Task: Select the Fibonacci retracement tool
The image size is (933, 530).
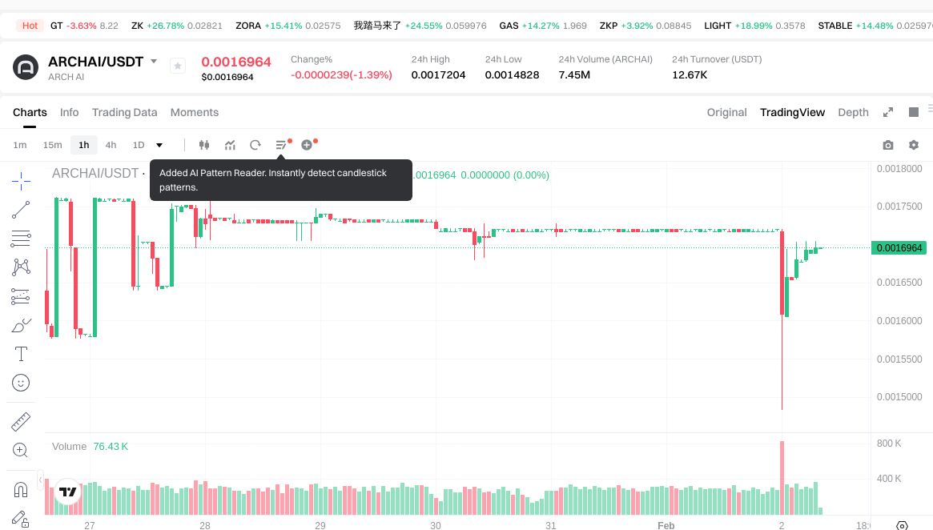Action: tap(21, 239)
